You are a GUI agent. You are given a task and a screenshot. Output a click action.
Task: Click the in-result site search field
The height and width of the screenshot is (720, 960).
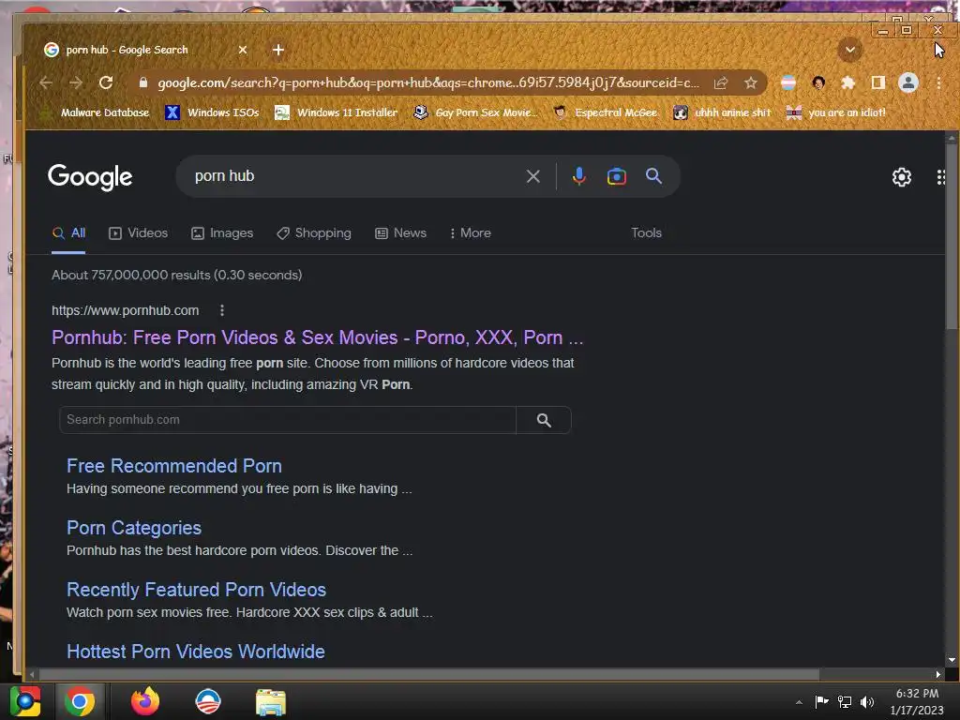click(x=288, y=420)
